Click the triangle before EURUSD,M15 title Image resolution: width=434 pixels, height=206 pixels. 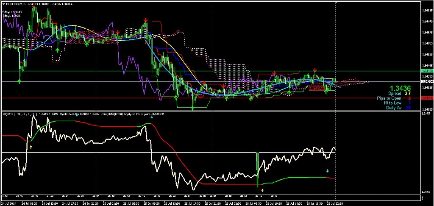pyautogui.click(x=3, y=4)
